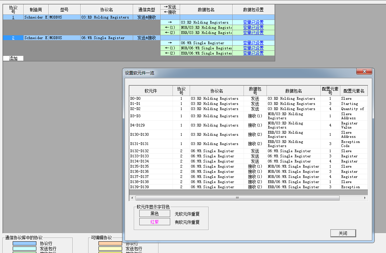Image resolution: width=386 pixels, height=253 pixels.
Task: Close the 设置软元件一览 dialog with the X
Action: click(364, 72)
